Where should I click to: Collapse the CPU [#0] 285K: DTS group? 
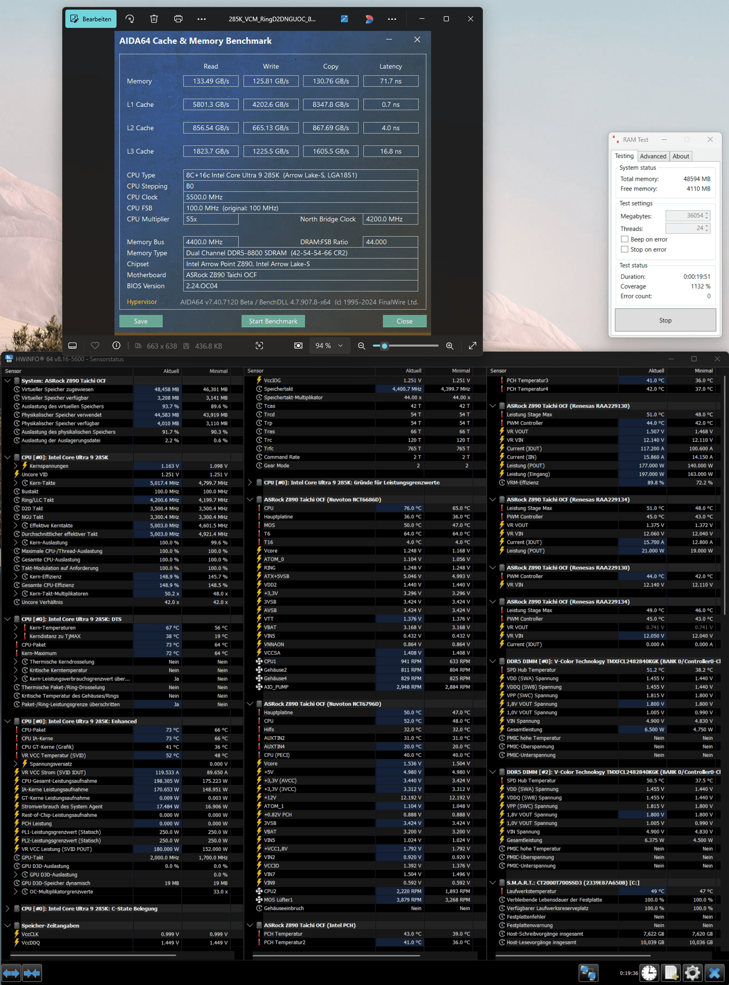8,619
